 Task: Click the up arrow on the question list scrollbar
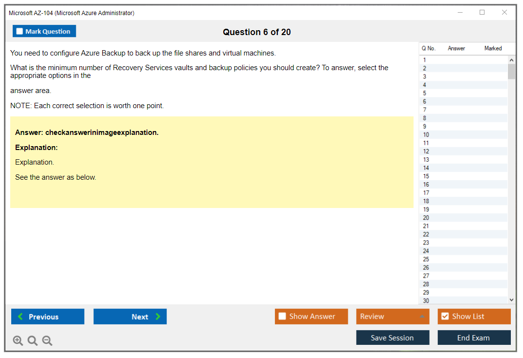[x=511, y=59]
